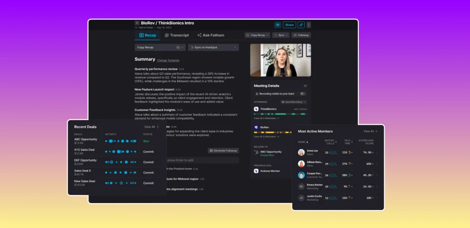
Task: Switch to the Recap tab
Action: coord(148,35)
